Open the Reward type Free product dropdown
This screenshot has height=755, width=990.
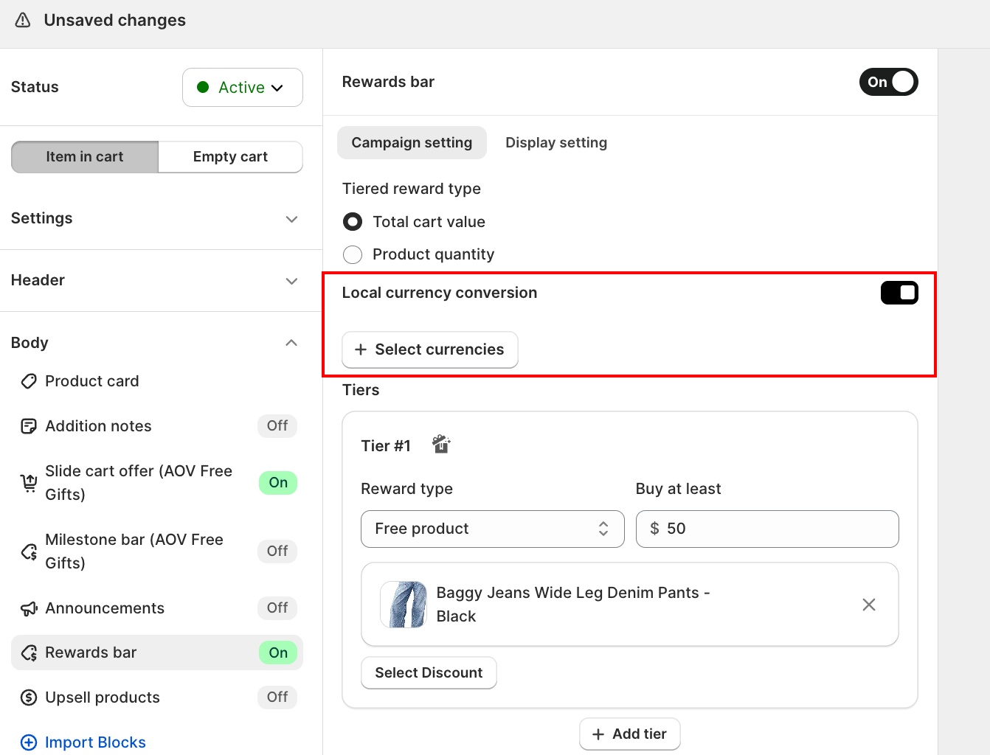pos(493,529)
